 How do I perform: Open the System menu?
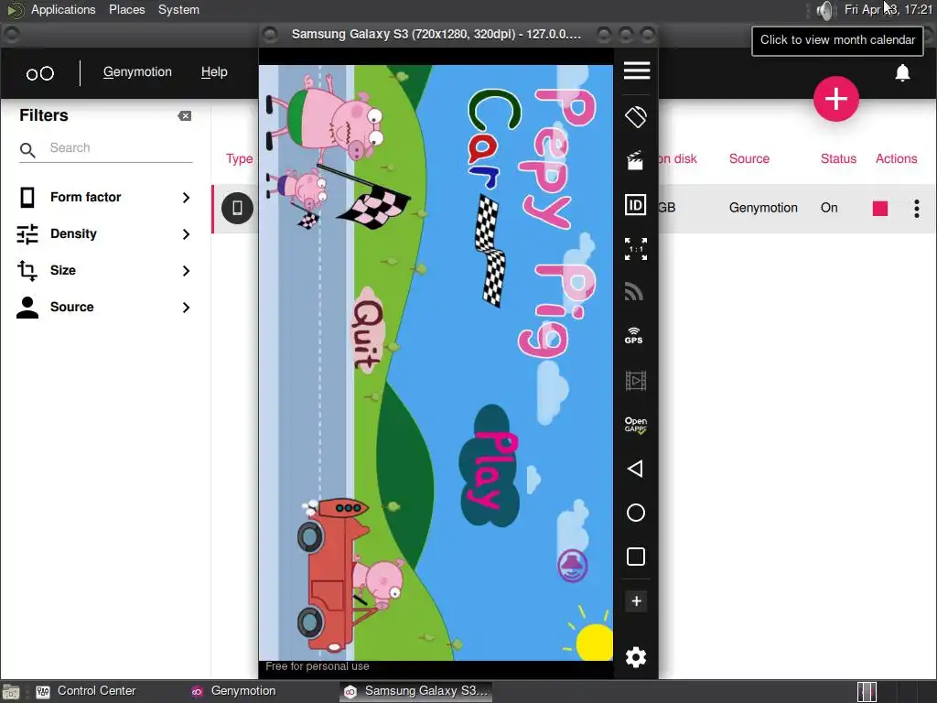click(x=178, y=9)
